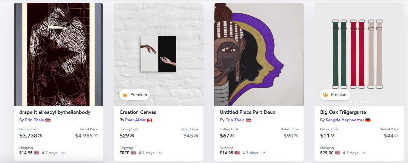Image resolution: width=408 pixels, height=163 pixels.
Task: Select the second carousel dot on Big Oak Trägergurte
Action: point(356,102)
